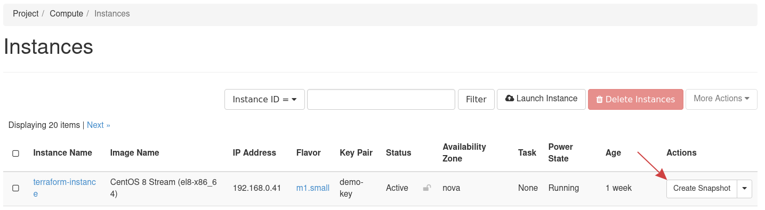Check the terraform-instance row checkbox

(15, 188)
